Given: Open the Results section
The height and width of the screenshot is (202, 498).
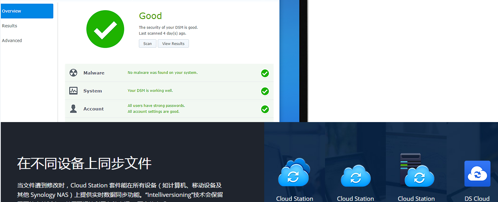Looking at the screenshot, I should [9, 26].
